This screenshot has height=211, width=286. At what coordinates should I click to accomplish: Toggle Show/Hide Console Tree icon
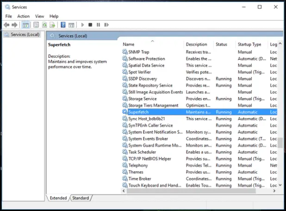point(25,25)
